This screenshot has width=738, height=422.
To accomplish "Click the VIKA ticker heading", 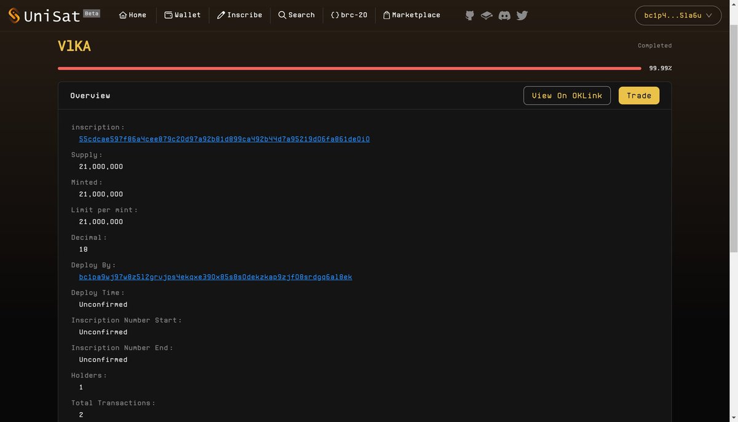I will click(x=74, y=46).
